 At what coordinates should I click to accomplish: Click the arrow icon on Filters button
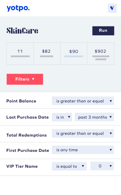click(x=33, y=79)
